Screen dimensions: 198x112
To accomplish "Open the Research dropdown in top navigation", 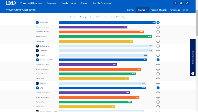I will 52,3.
